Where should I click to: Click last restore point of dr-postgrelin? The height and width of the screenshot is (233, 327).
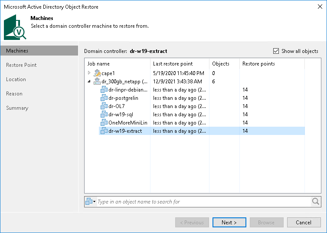(180, 98)
